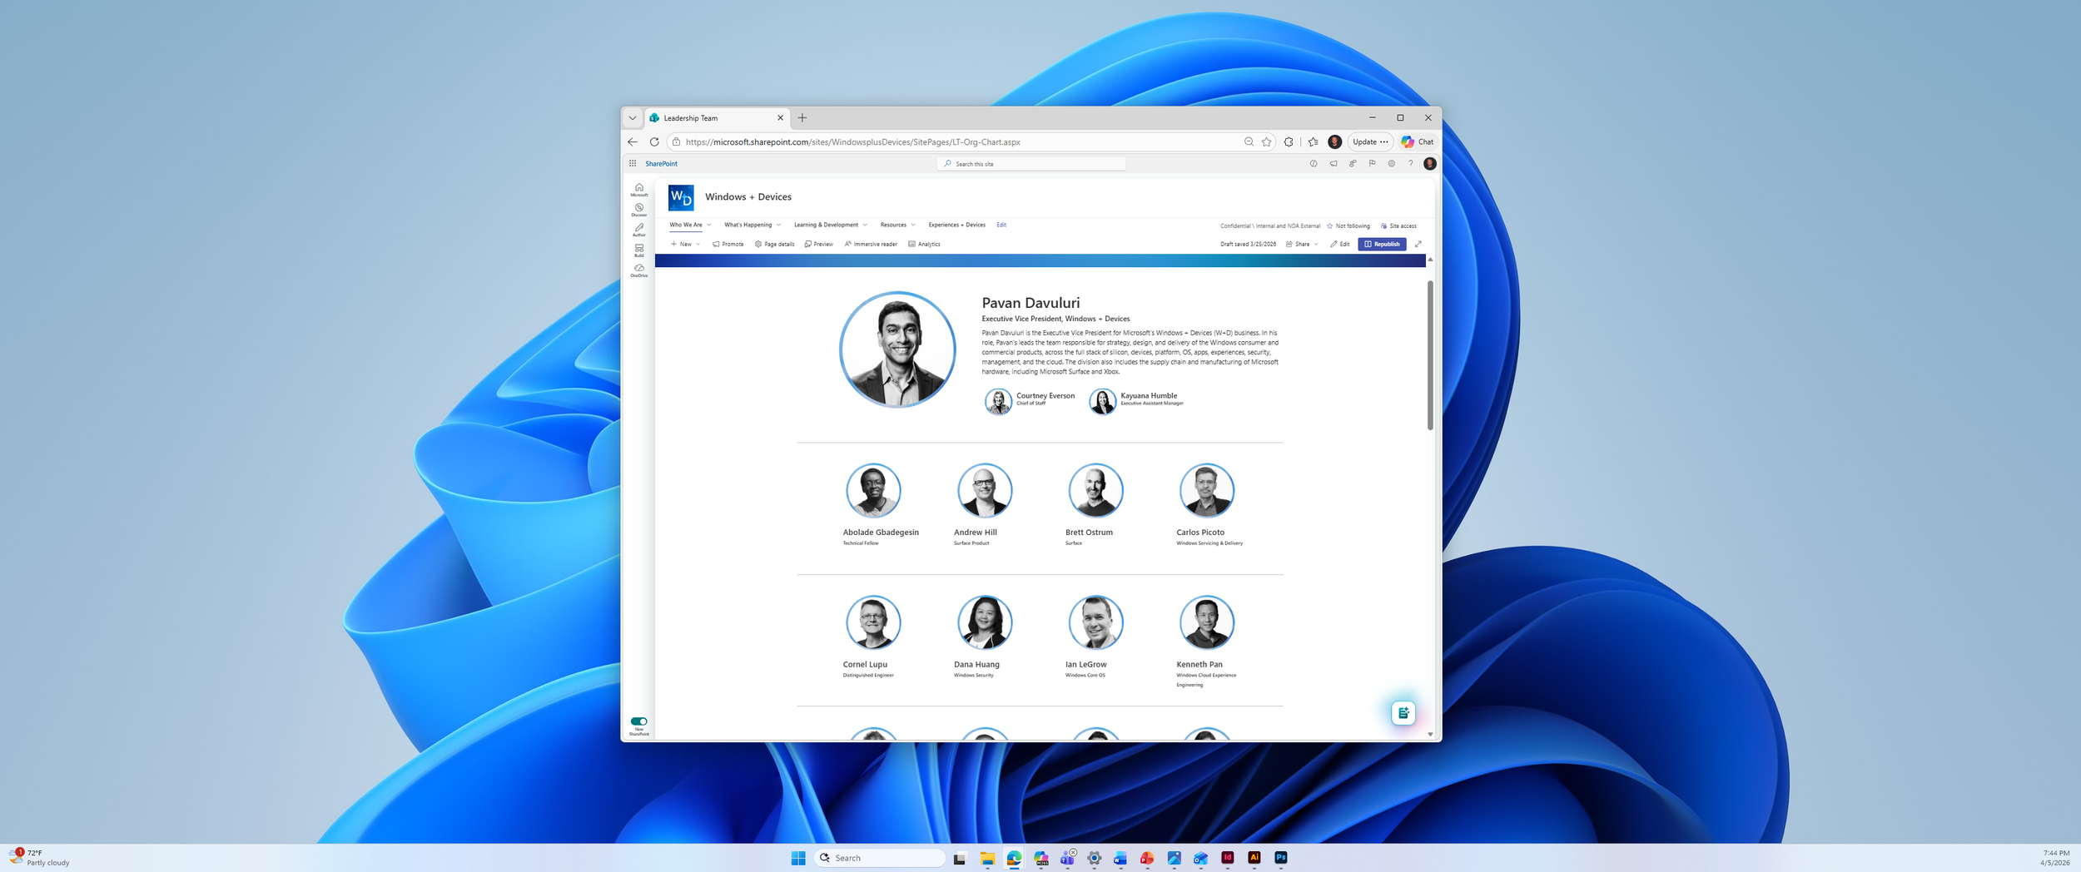Click the megaphone icon in SharePoint header
This screenshot has height=872, width=2081.
(1334, 164)
